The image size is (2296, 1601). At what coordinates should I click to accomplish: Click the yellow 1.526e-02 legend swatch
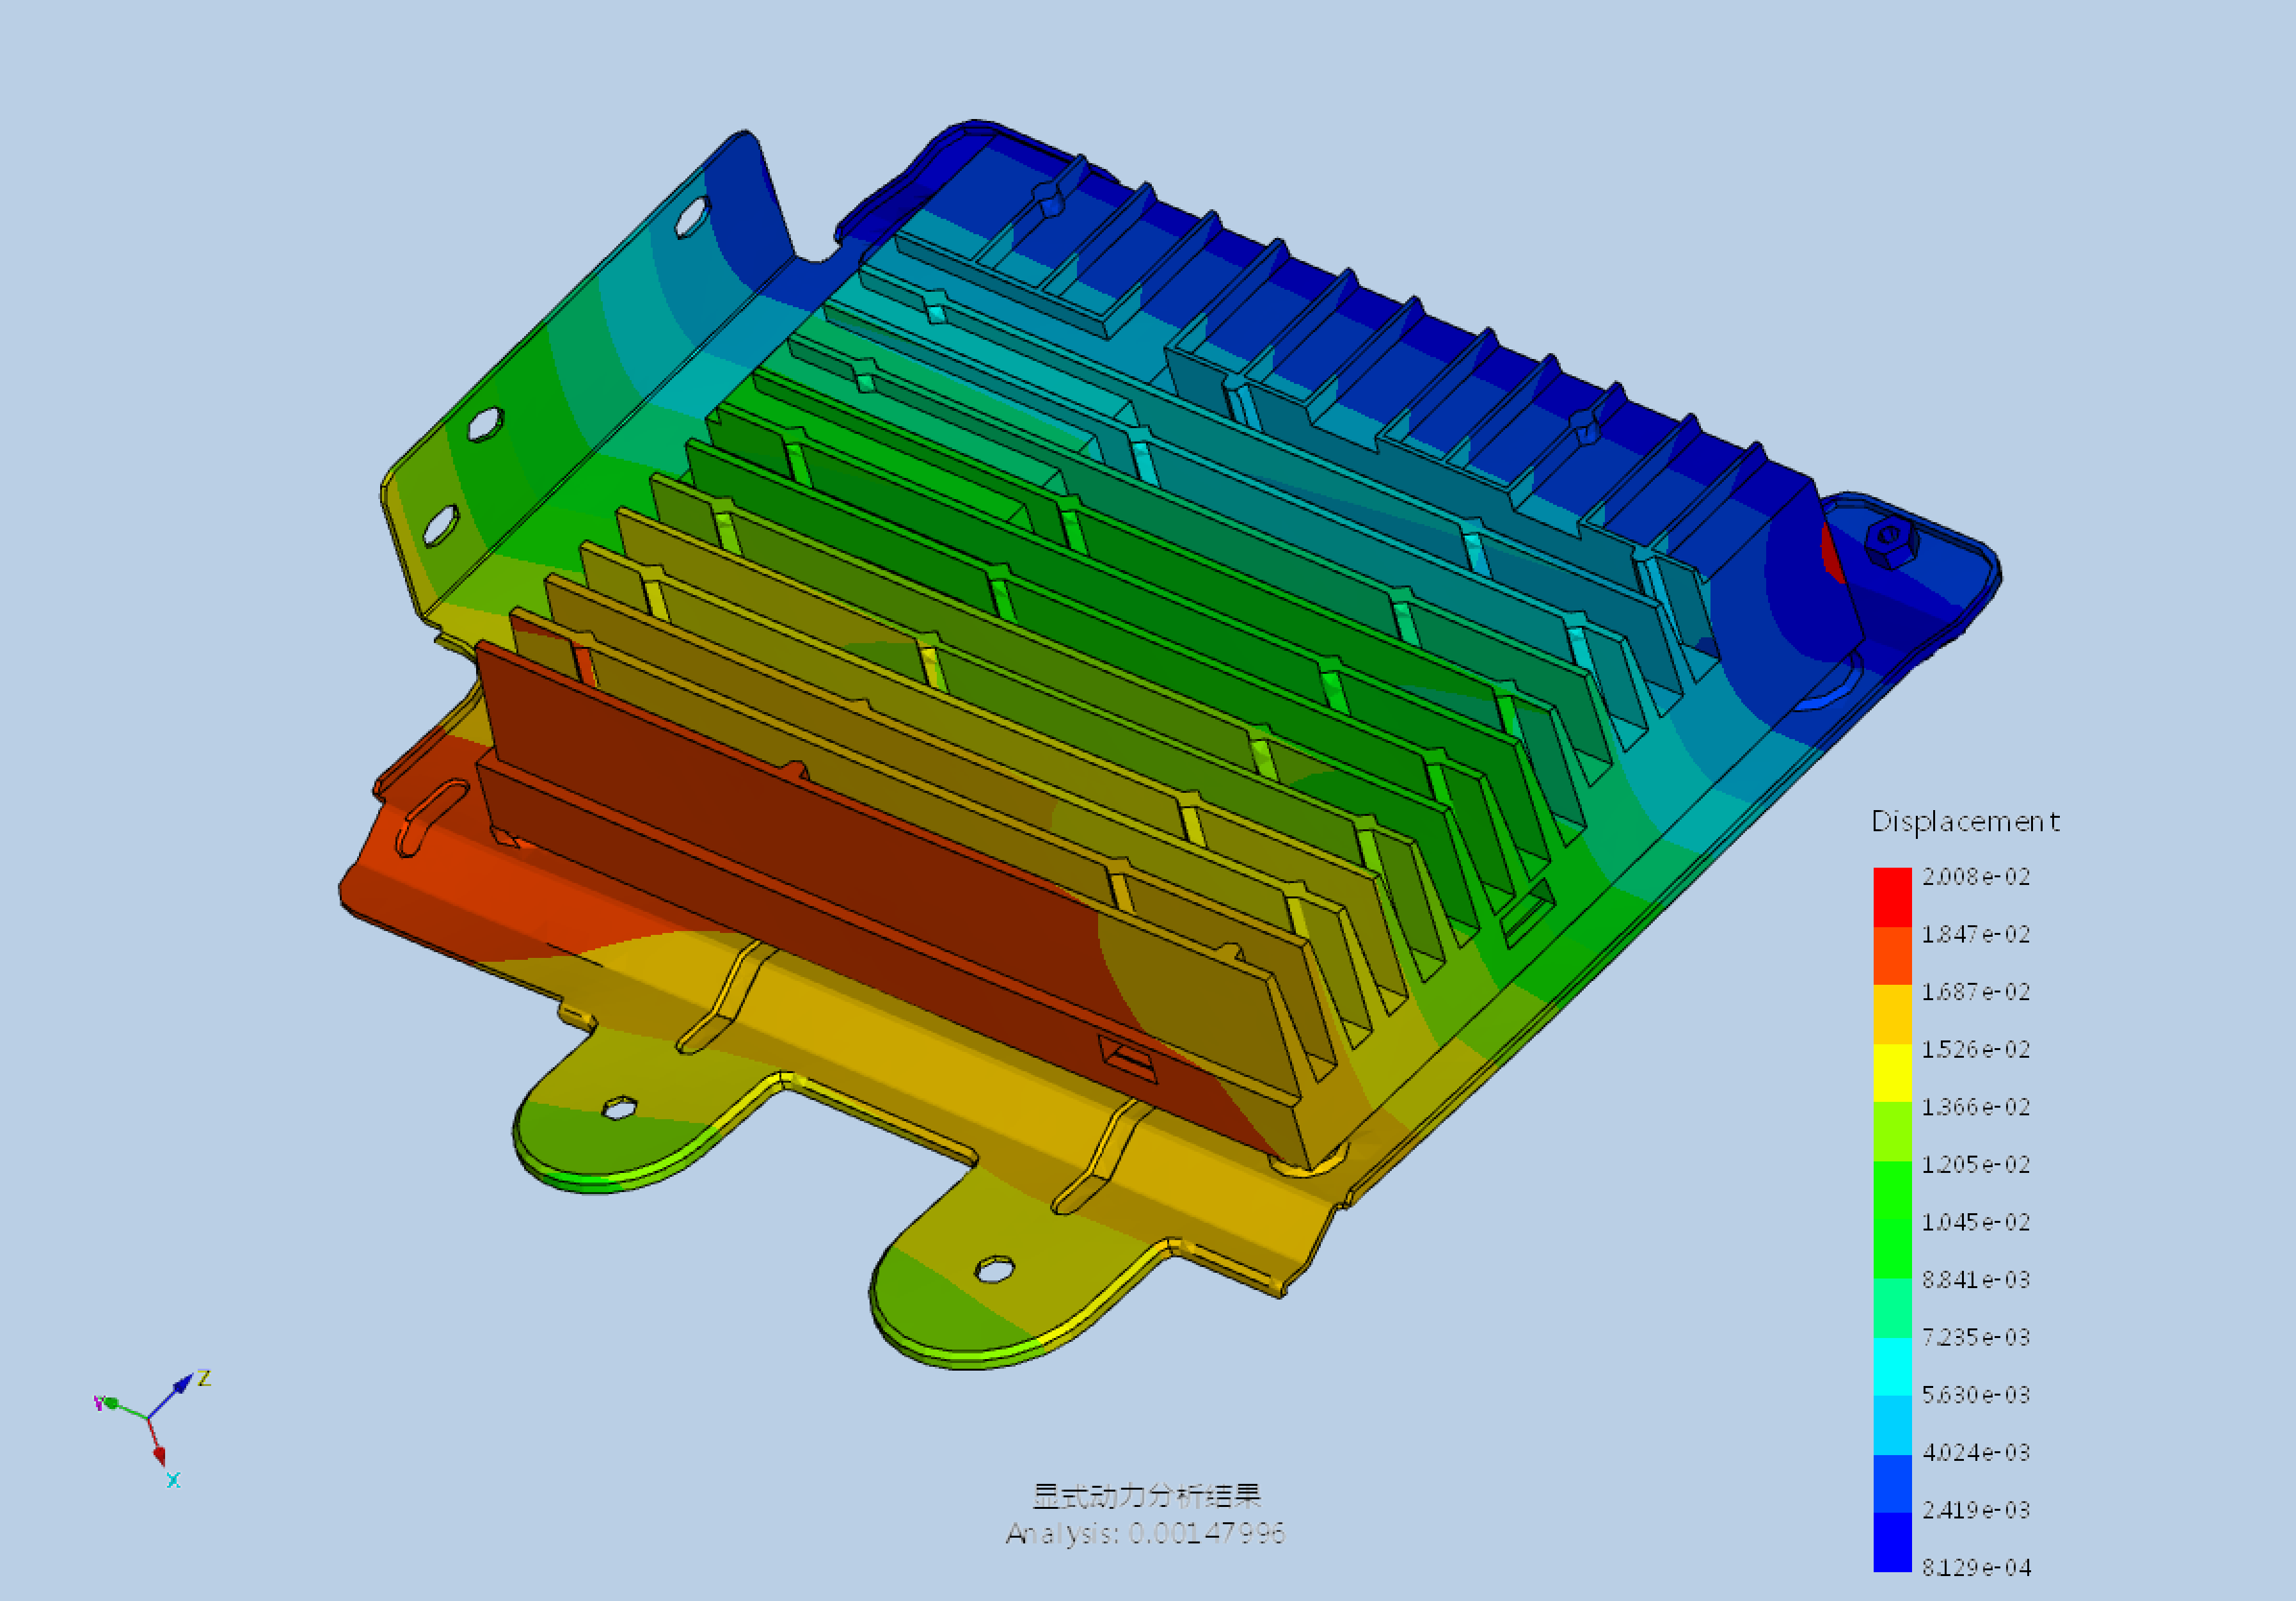[1892, 1073]
